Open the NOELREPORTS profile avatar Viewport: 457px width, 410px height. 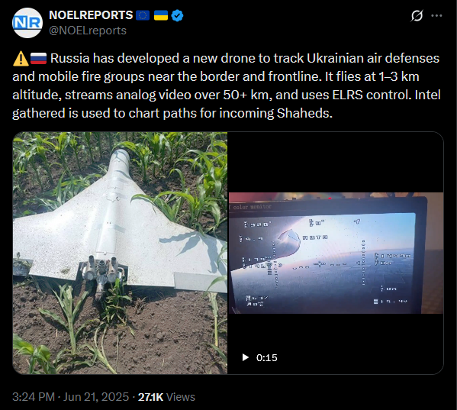click(x=27, y=23)
